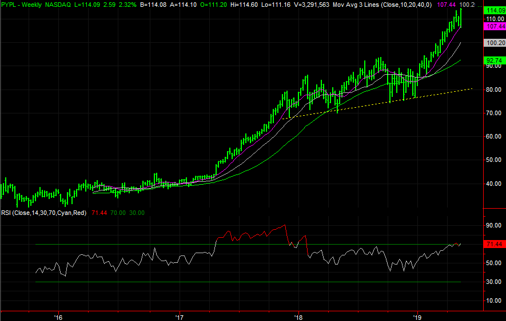Viewport: 506px width, 321px height.
Task: Click the Hi=114.60 high value
Action: (x=243, y=5)
